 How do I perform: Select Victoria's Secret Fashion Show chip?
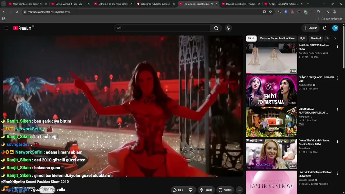pos(277,39)
